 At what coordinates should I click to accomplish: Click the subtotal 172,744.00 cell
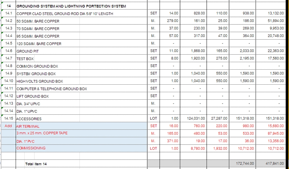point(242,164)
